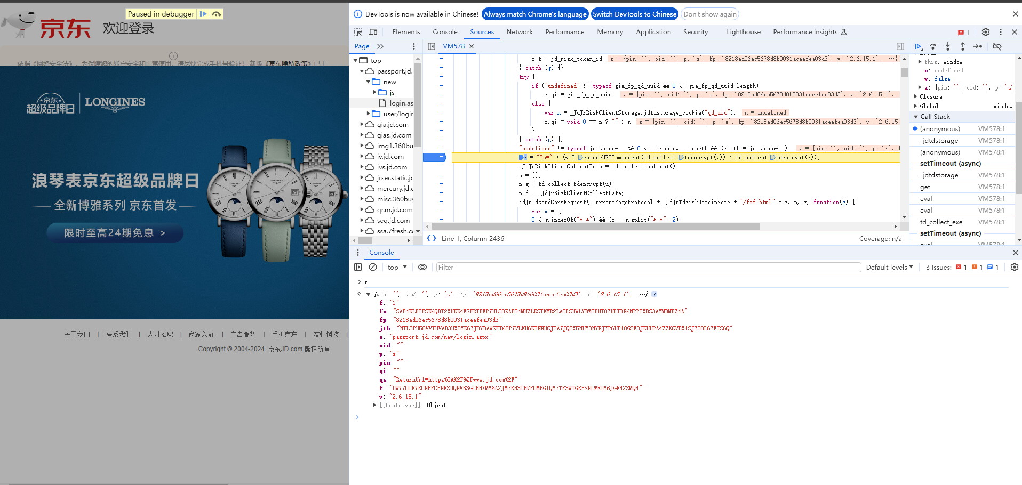Screen dimensions: 1022x485
Task: Open navigator pane three-dot options
Action: tap(414, 46)
